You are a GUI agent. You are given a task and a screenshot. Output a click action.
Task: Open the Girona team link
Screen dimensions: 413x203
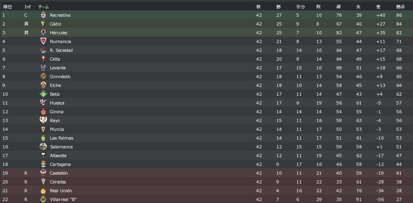(56, 112)
